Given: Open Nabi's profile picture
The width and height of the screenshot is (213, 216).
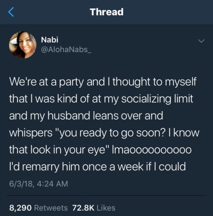Looking at the screenshot, I should (x=23, y=45).
